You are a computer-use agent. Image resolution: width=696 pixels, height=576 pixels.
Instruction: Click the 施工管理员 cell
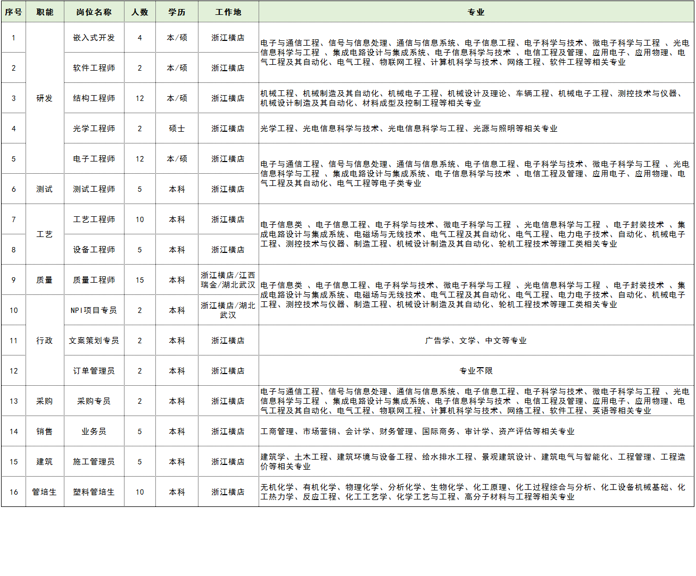(x=94, y=462)
